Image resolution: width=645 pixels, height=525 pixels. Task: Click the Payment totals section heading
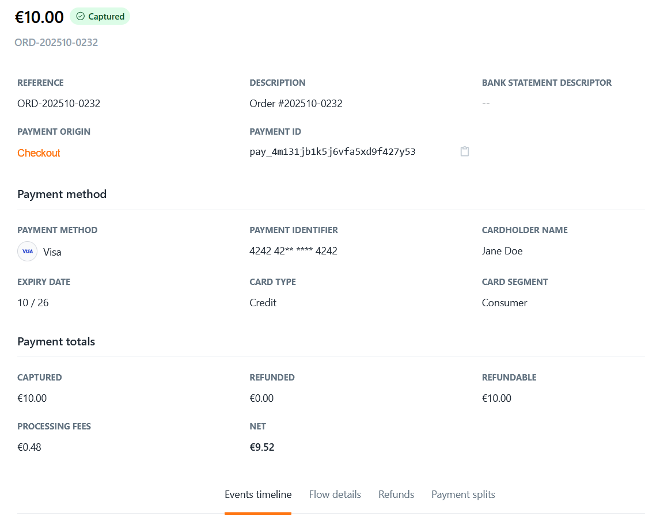pos(56,341)
